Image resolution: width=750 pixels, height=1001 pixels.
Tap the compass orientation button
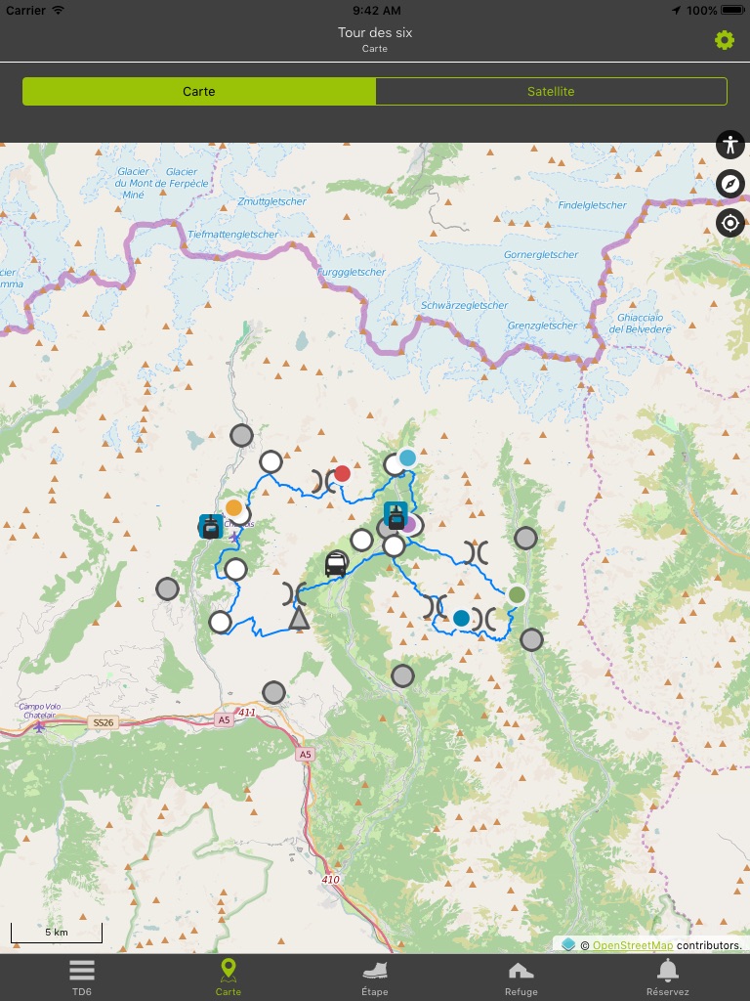point(730,184)
